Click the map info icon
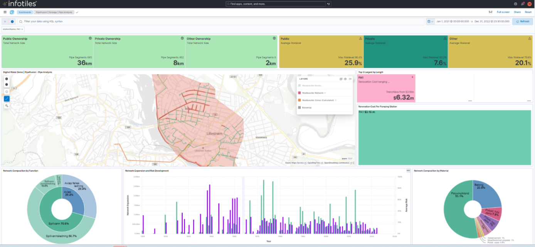 (7, 91)
